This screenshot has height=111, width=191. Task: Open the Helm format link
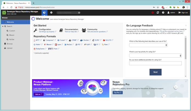[x=38, y=44]
